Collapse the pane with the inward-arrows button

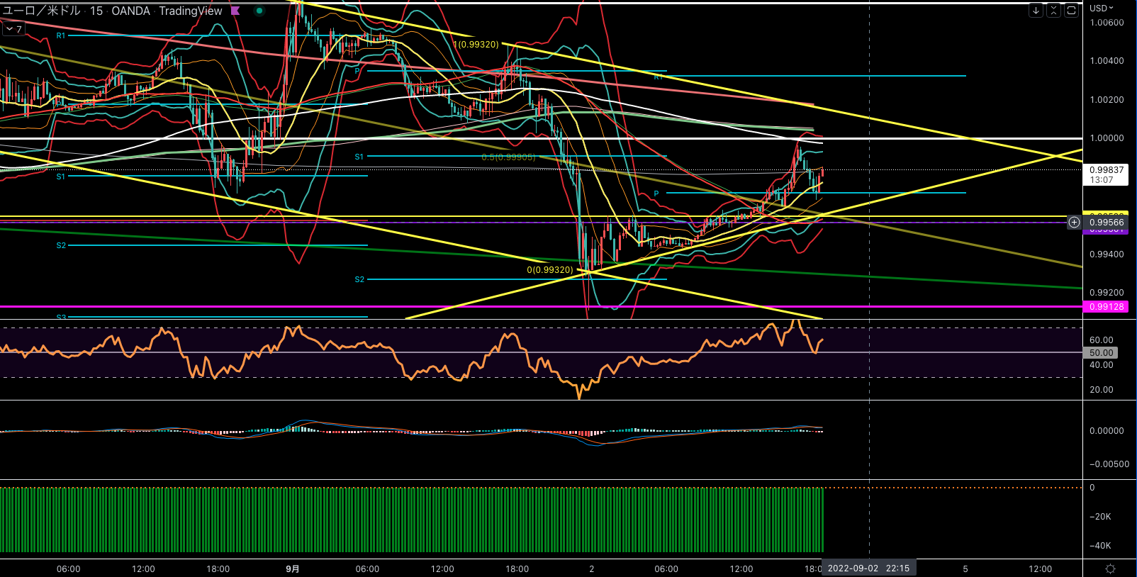1053,10
